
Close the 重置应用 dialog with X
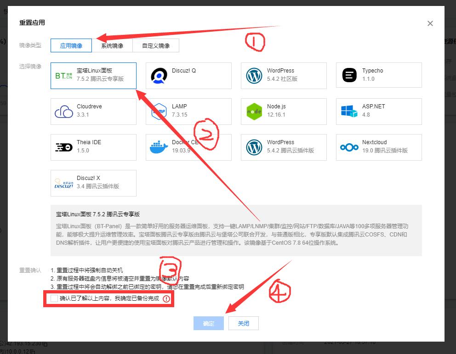(430, 23)
